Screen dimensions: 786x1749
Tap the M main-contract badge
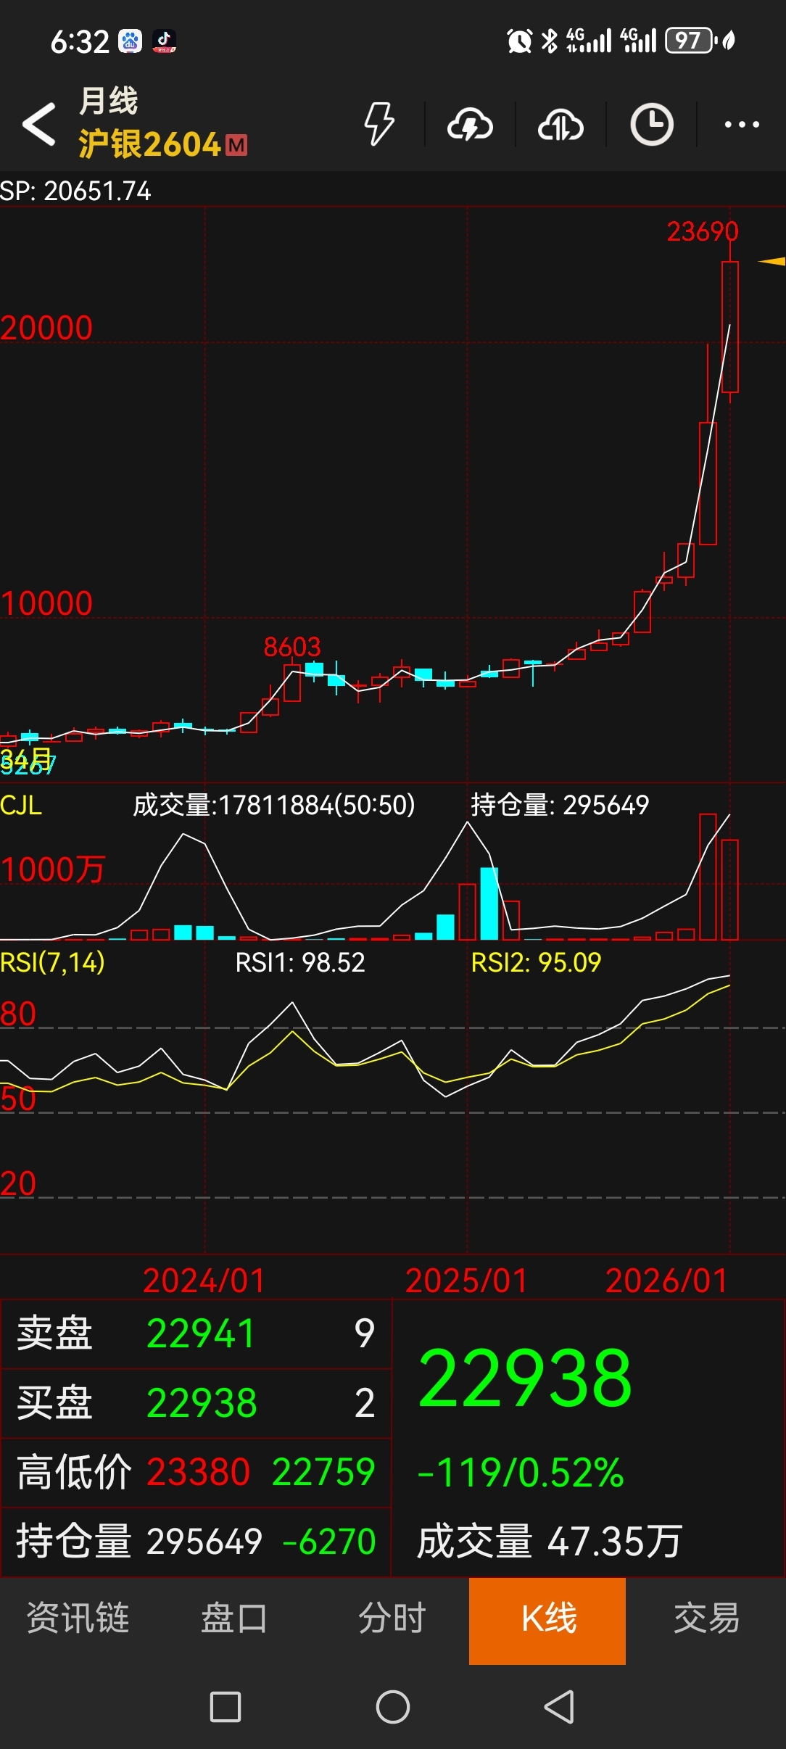click(x=236, y=145)
